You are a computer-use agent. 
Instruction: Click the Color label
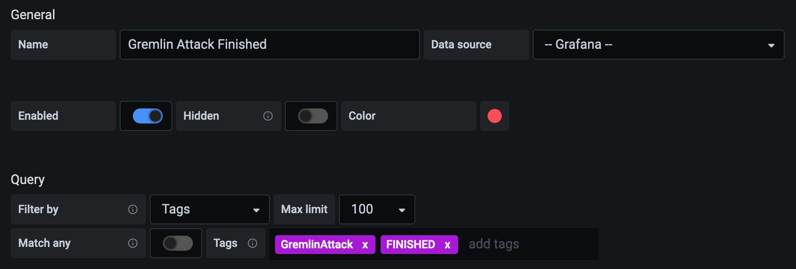(362, 116)
